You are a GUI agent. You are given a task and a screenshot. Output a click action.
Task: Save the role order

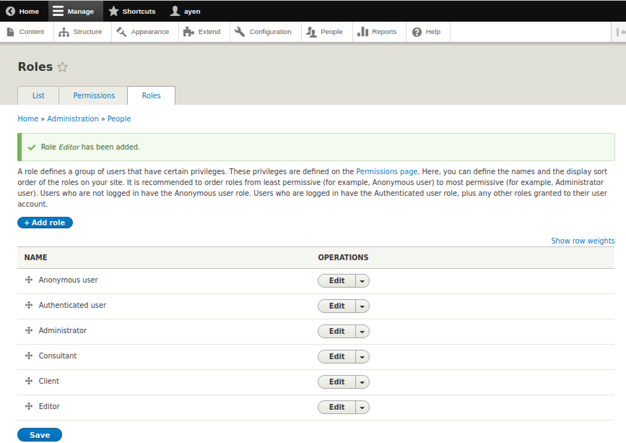(40, 435)
